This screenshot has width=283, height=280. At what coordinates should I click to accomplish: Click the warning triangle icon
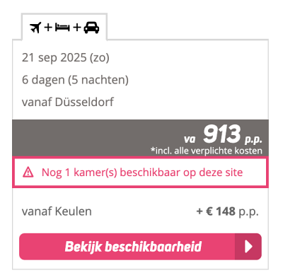point(28,172)
